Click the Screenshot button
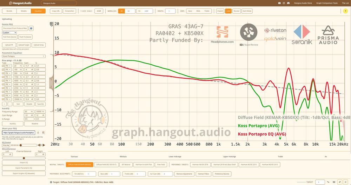 (x=69, y=11)
